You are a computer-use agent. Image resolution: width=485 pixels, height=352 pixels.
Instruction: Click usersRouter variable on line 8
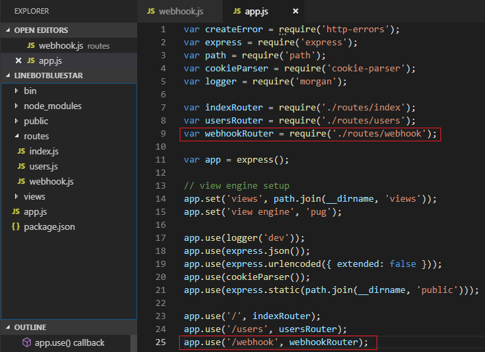pos(234,121)
